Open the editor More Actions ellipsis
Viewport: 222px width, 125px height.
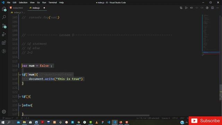pos(217,8)
